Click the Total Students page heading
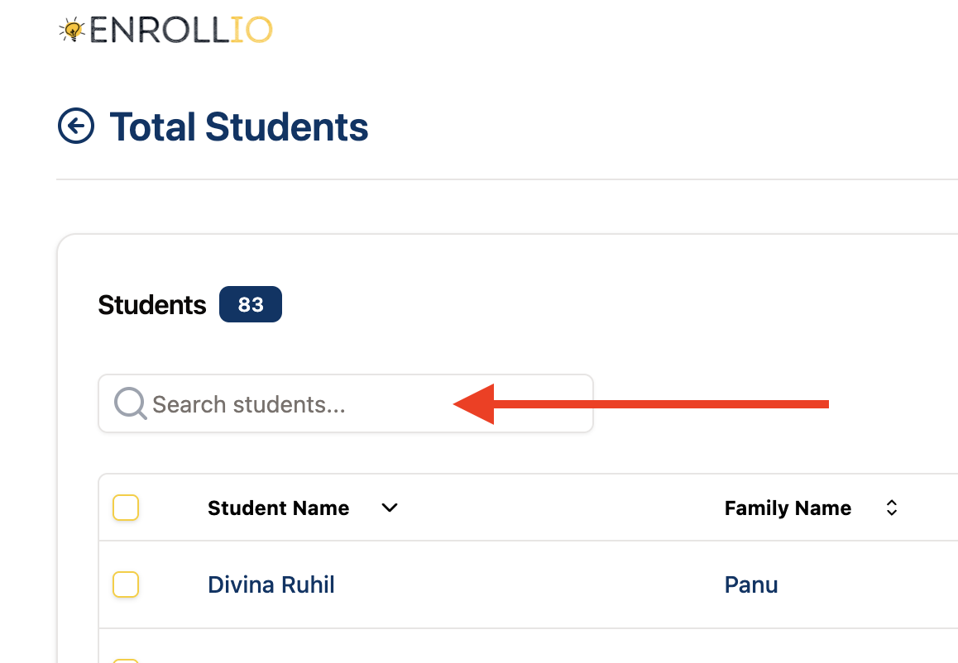This screenshot has height=663, width=958. (239, 127)
